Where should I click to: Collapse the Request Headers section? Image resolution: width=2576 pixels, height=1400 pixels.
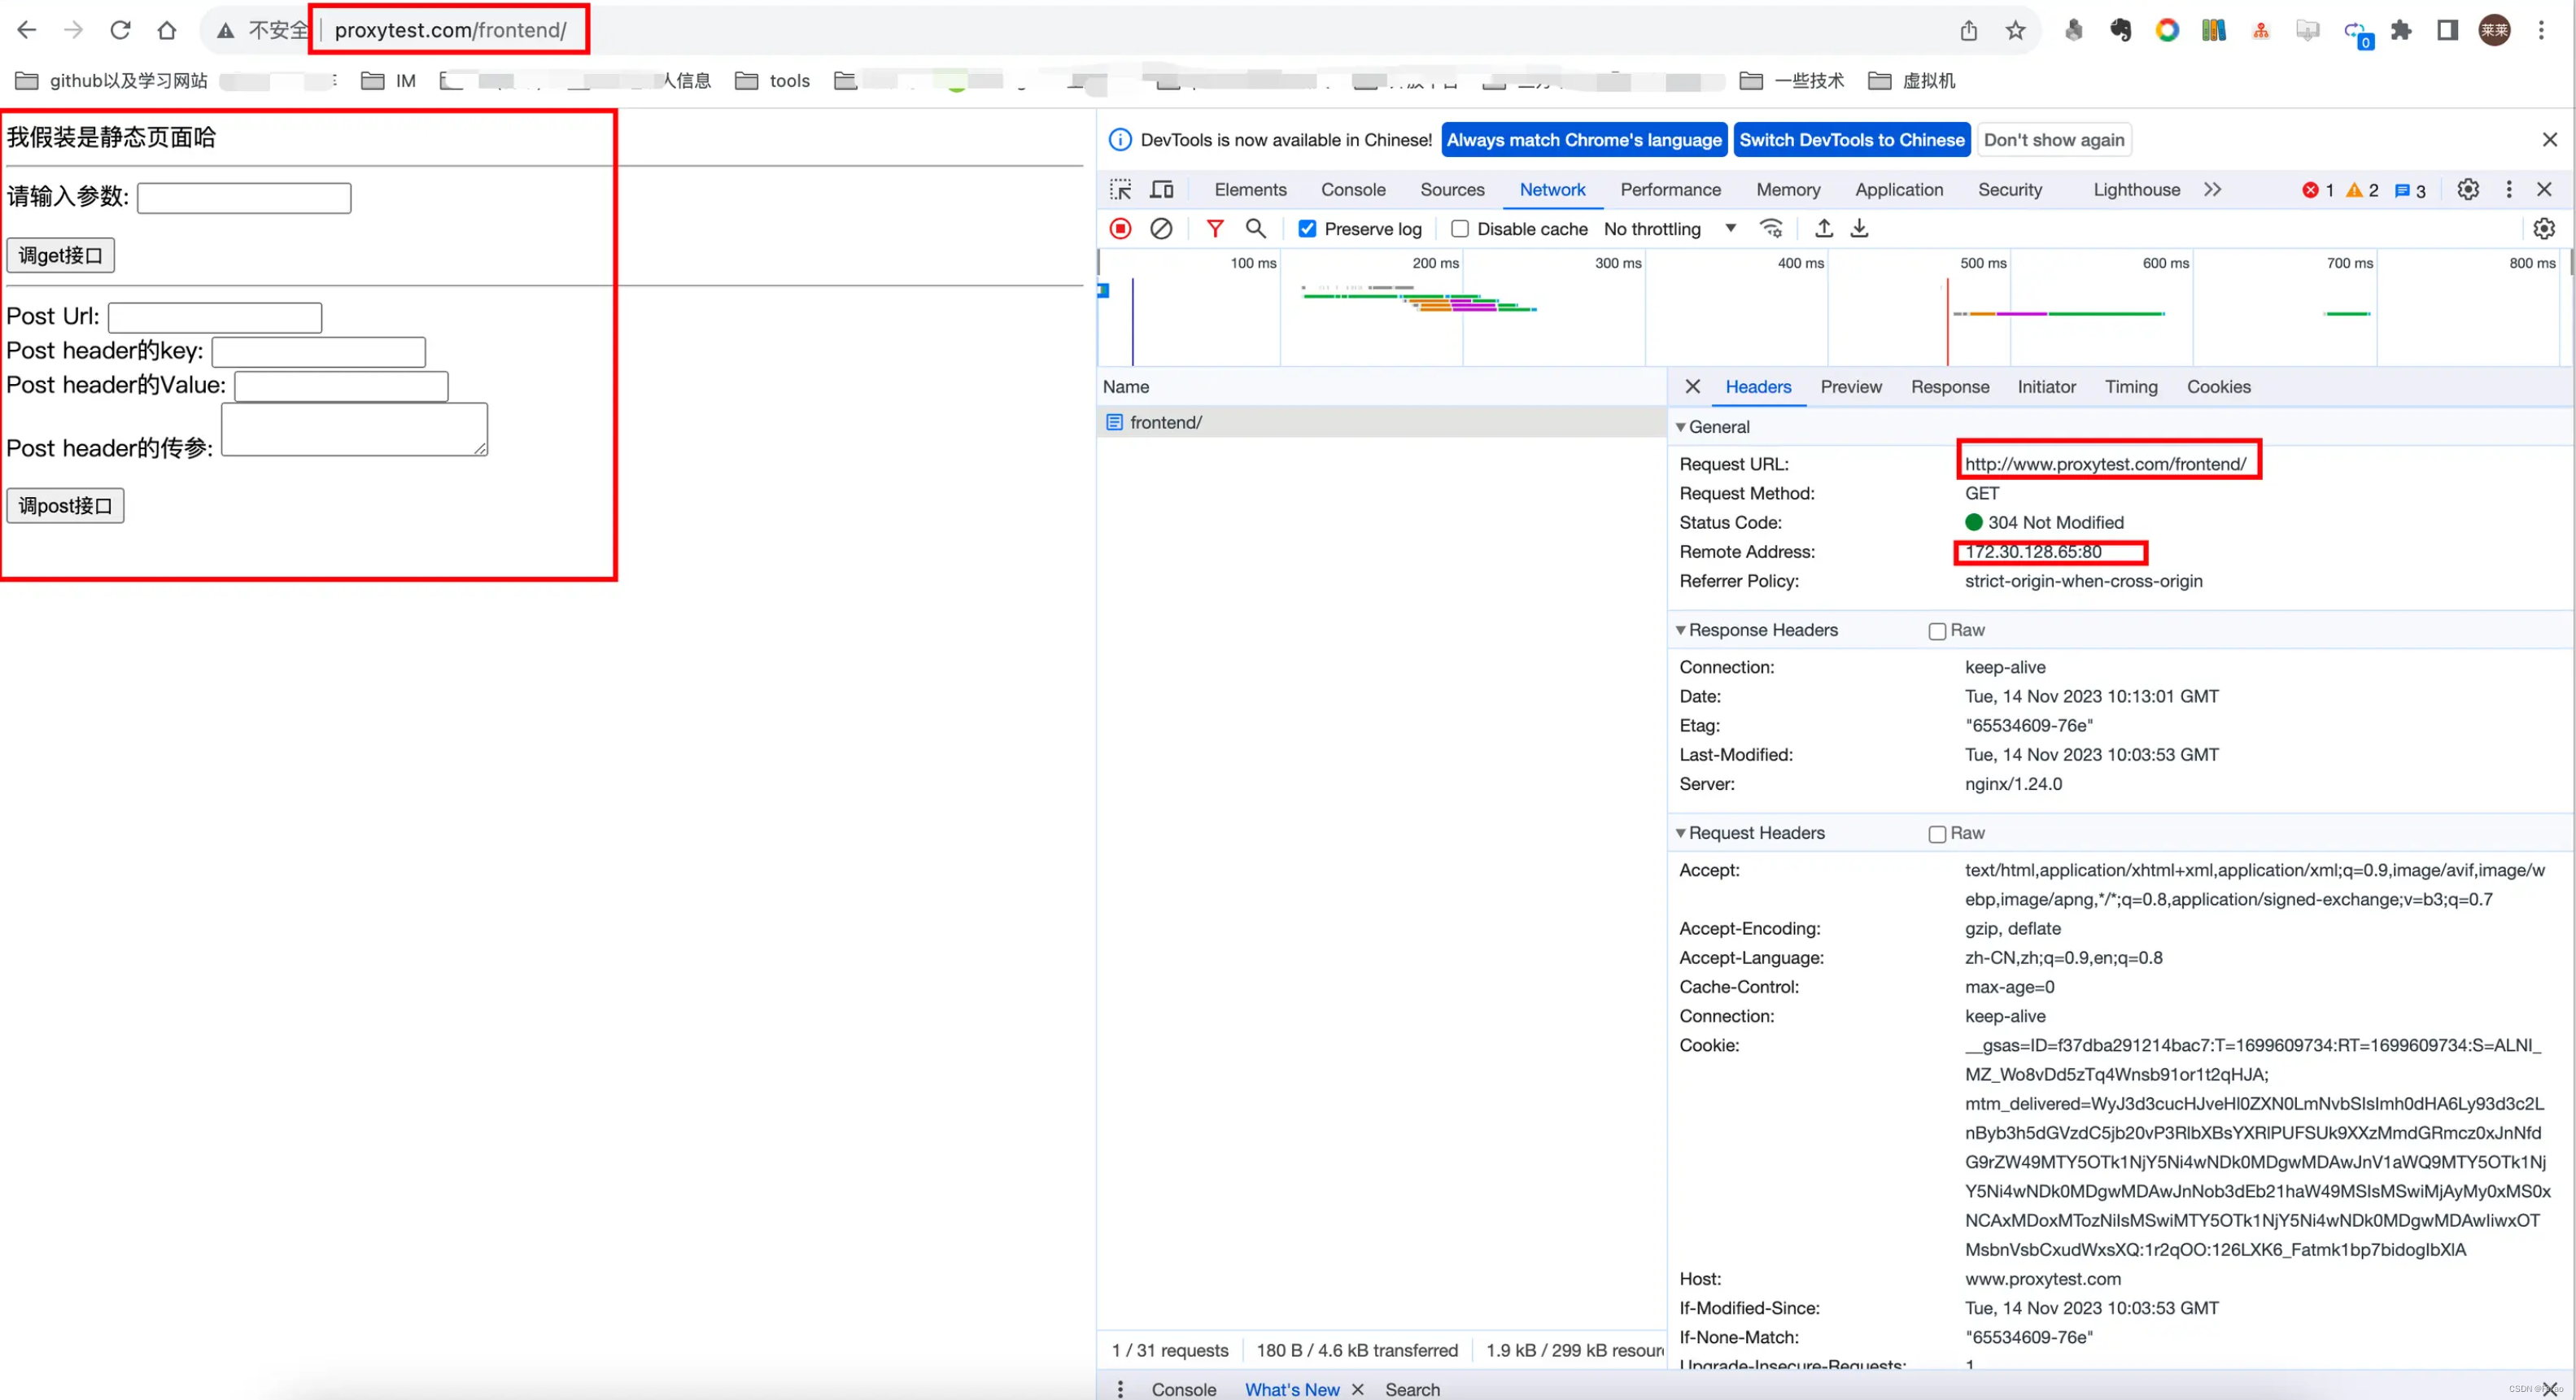[x=1681, y=833]
